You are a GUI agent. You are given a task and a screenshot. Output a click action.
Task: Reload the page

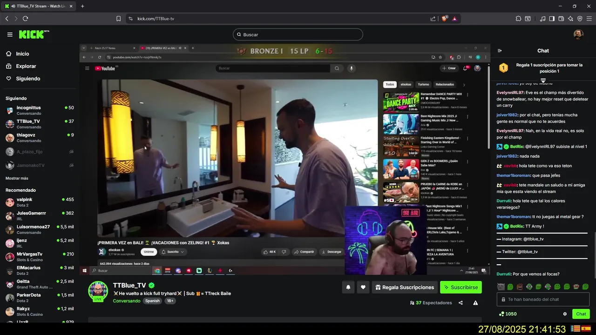25,19
